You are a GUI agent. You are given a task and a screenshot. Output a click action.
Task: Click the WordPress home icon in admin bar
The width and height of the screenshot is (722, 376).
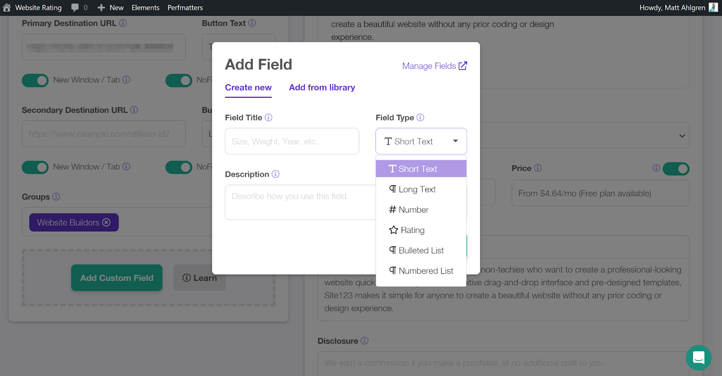(x=7, y=8)
